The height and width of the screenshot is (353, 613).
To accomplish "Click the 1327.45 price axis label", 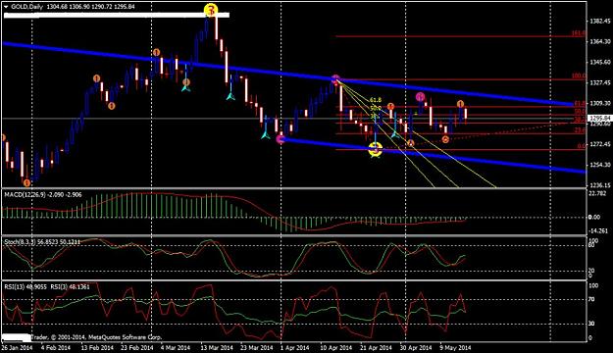I will tap(599, 83).
